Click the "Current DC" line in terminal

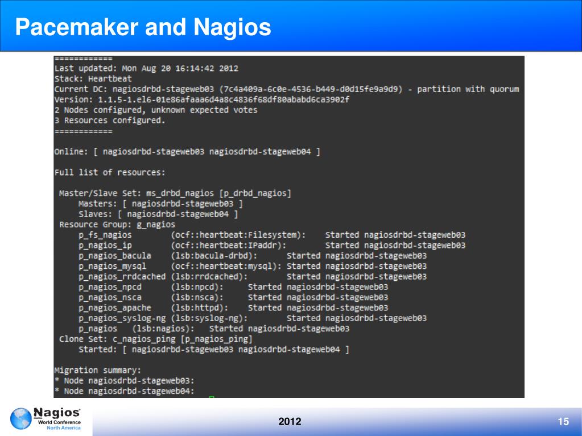tap(287, 89)
